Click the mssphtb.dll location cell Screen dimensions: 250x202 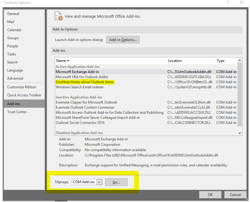click(190, 87)
